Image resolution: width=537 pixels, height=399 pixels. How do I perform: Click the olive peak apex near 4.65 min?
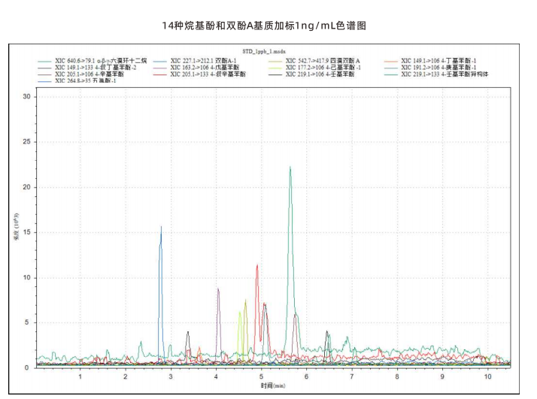pos(245,301)
